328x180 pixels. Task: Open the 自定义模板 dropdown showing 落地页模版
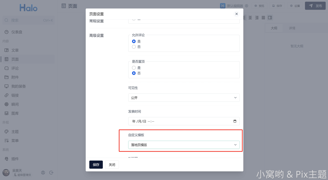(184, 145)
